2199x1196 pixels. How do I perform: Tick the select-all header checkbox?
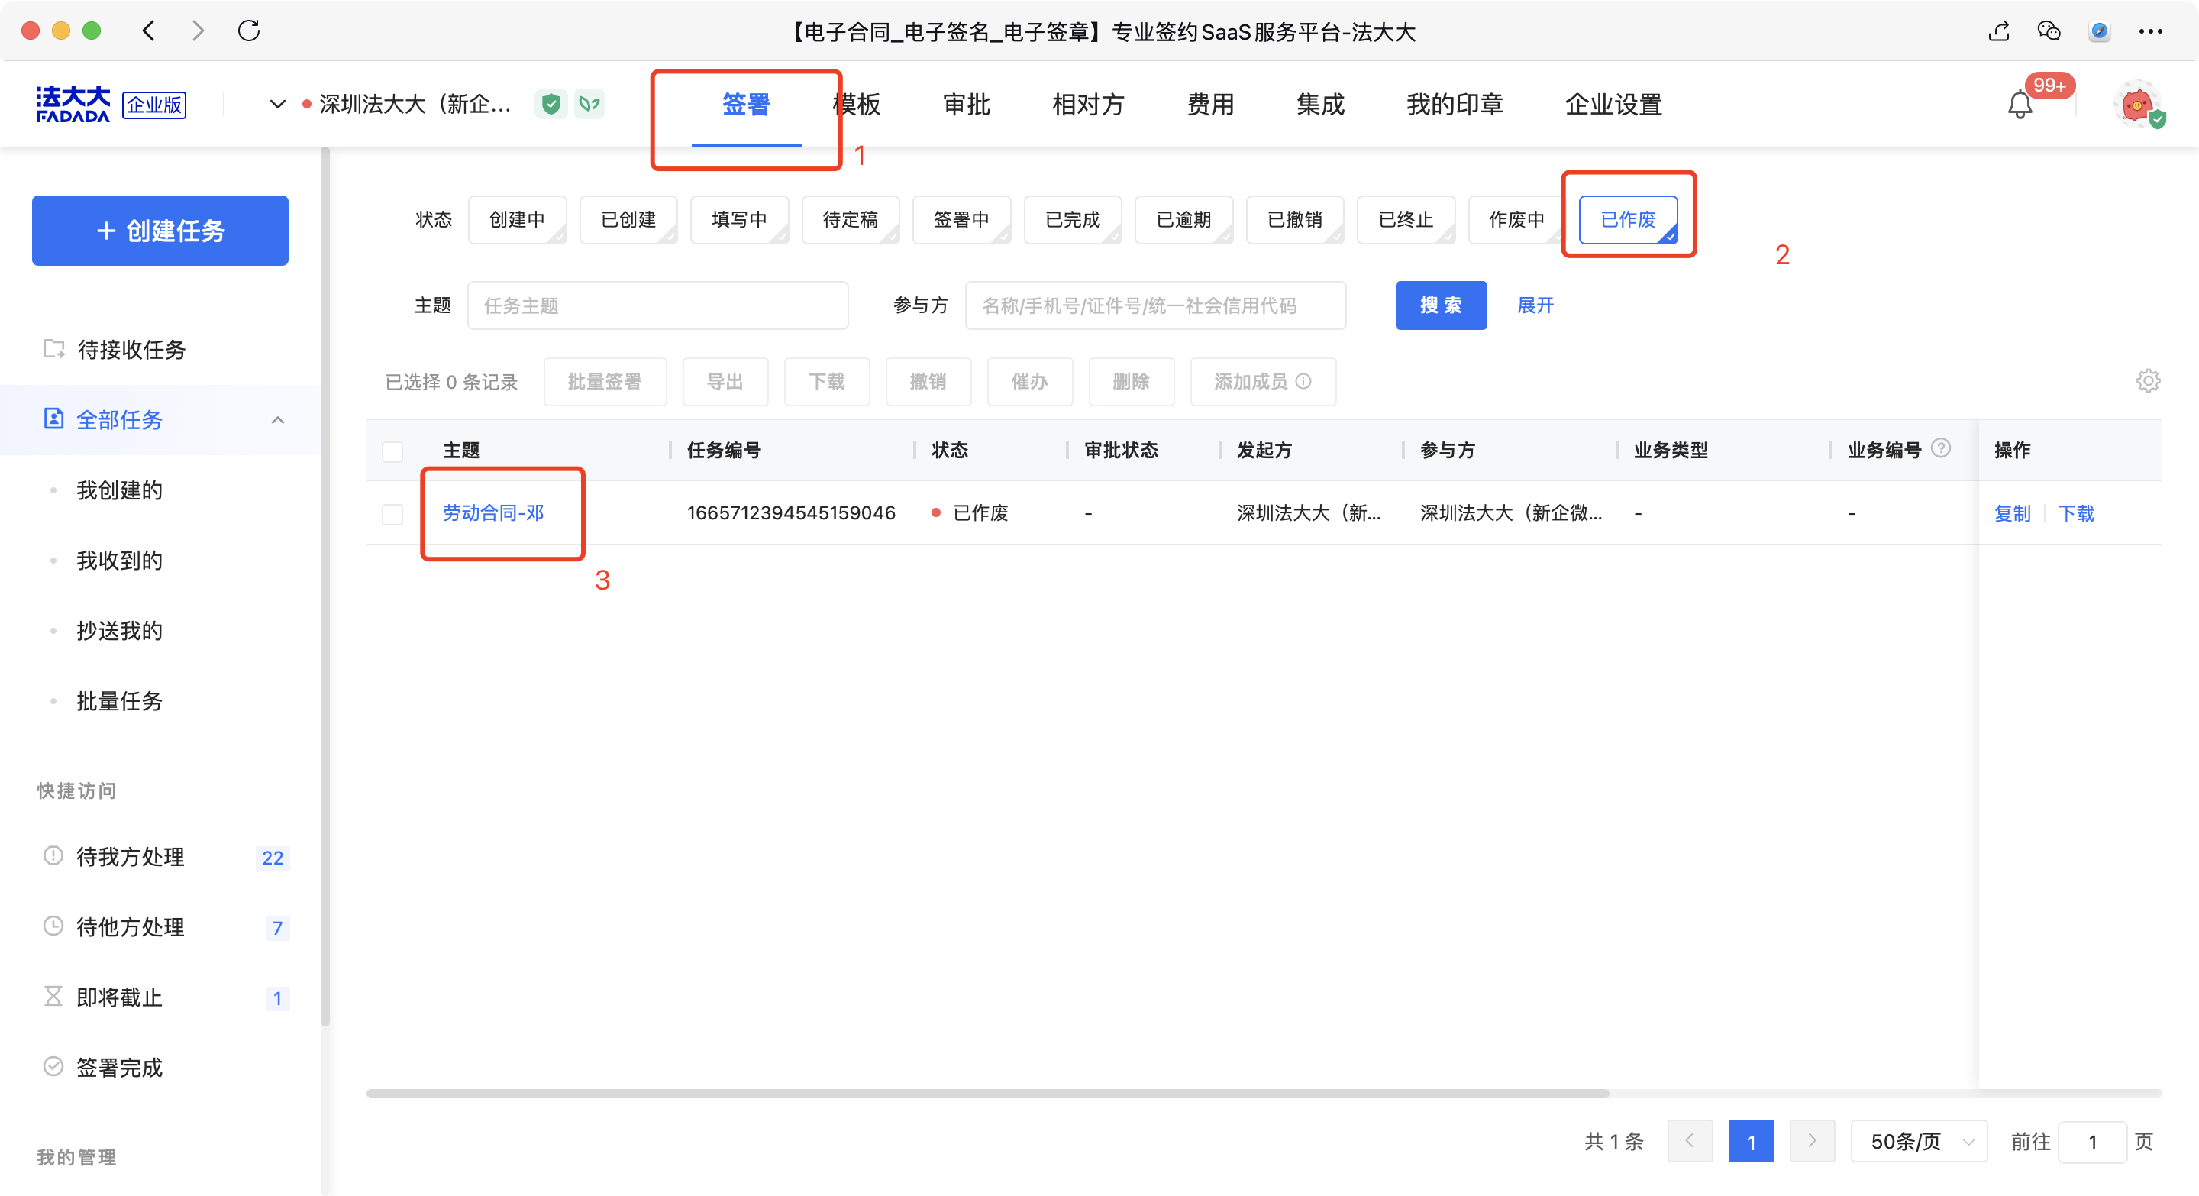point(392,451)
